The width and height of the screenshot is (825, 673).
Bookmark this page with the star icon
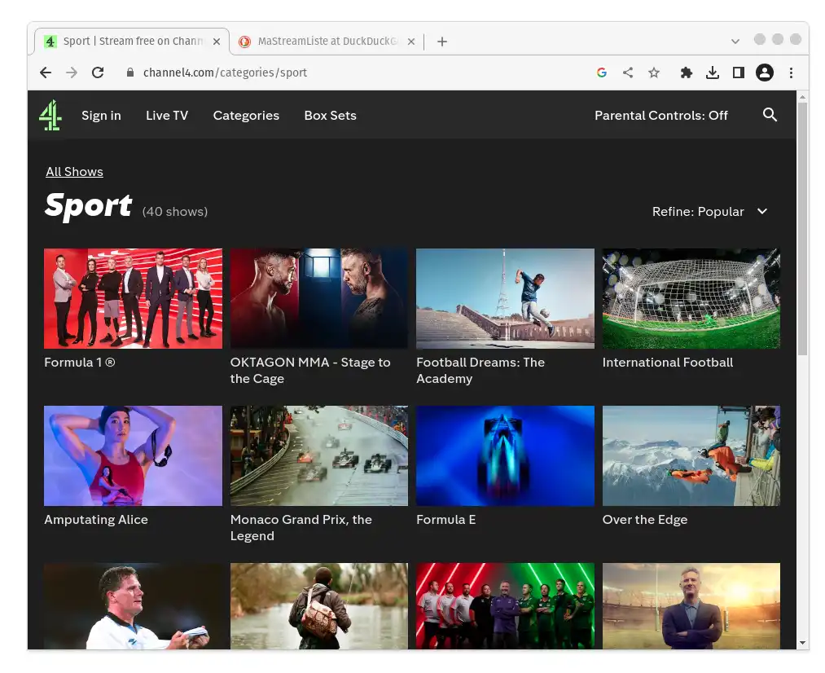(653, 73)
